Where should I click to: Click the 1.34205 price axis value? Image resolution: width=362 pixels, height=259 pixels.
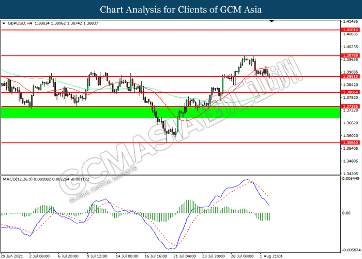[350, 174]
